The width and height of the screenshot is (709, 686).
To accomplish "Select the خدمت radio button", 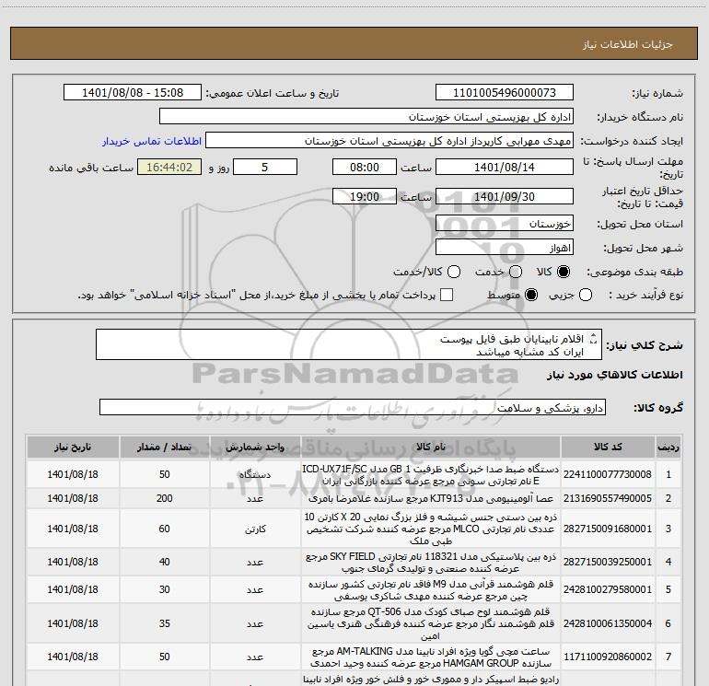I will click(516, 272).
